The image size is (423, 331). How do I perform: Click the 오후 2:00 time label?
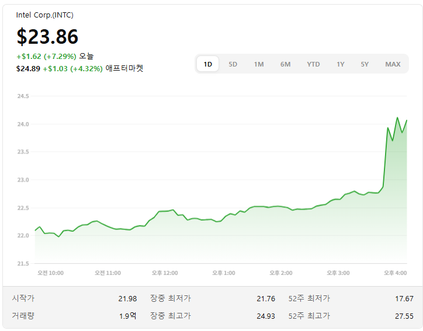(281, 273)
